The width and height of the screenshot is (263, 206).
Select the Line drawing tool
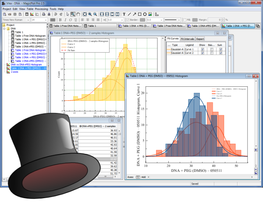coord(129,14)
